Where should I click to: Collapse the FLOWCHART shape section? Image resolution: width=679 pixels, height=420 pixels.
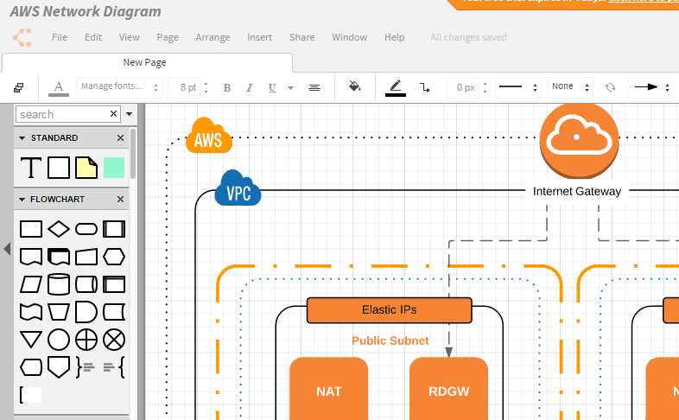[22, 200]
